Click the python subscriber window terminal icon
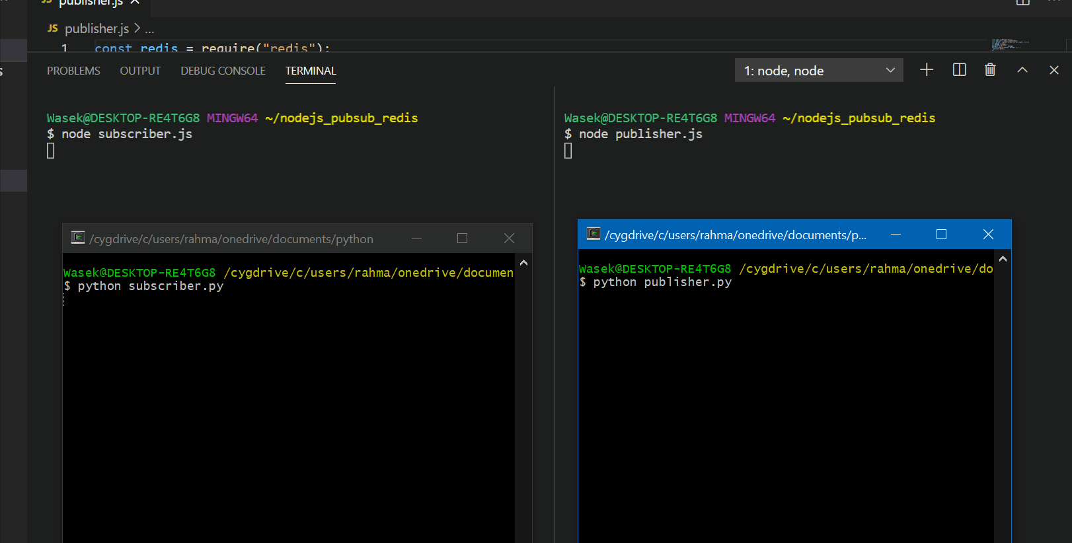 pyautogui.click(x=78, y=238)
